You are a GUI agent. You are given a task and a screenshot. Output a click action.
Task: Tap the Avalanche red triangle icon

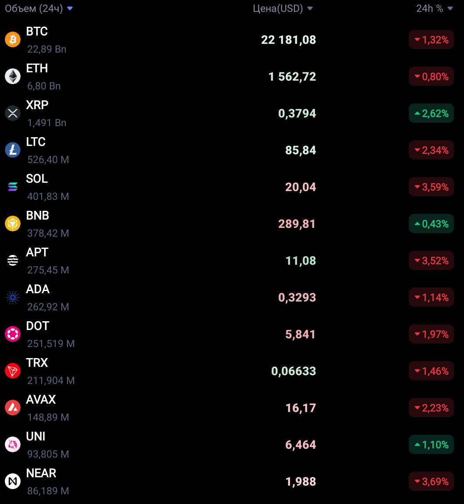[x=13, y=408]
